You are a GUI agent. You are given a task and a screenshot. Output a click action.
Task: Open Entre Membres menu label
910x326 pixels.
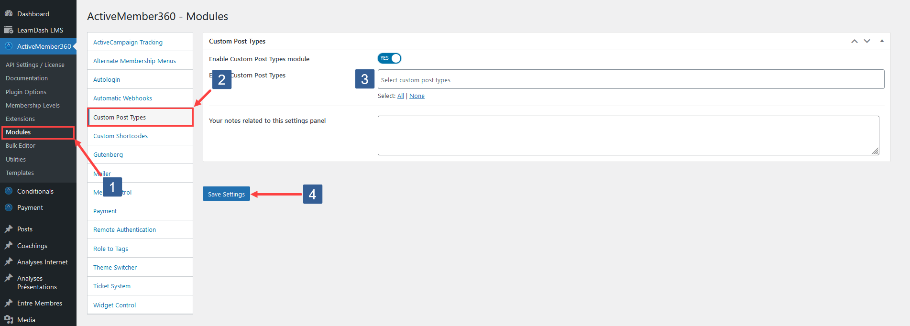click(40, 303)
